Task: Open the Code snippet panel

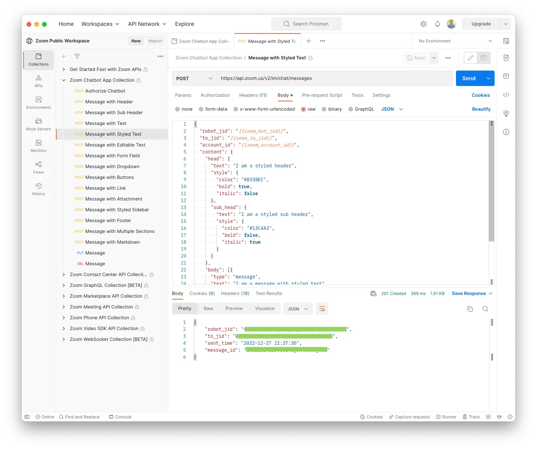Action: coord(506,95)
